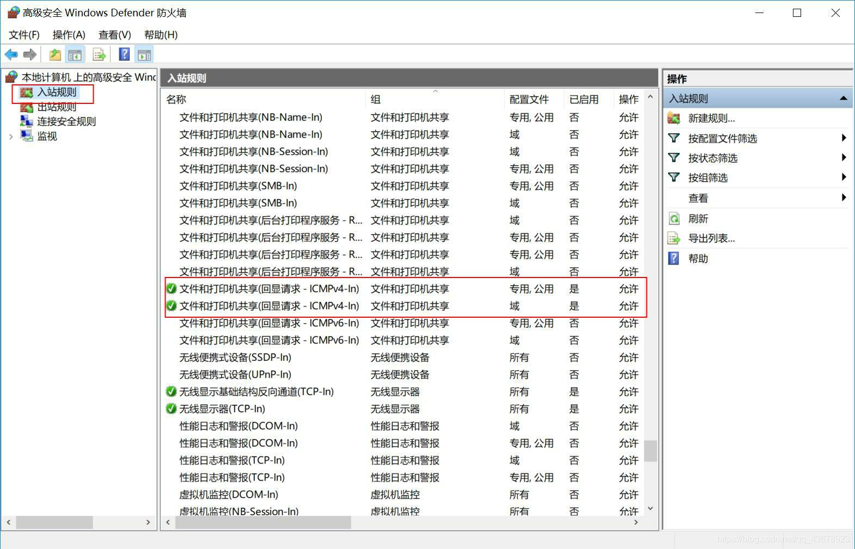Click the Back arrow toolbar icon
855x549 pixels.
pos(11,54)
